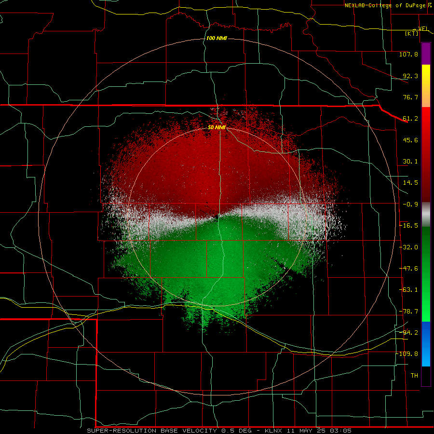Click the [KT] units label
This screenshot has height=434, width=434.
point(412,33)
